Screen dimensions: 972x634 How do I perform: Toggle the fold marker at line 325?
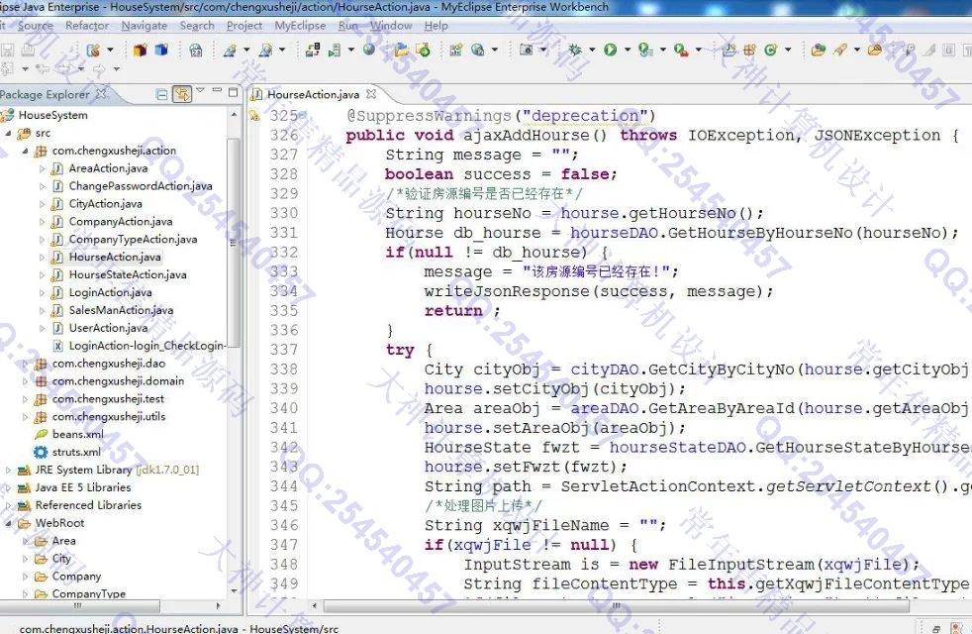click(303, 115)
